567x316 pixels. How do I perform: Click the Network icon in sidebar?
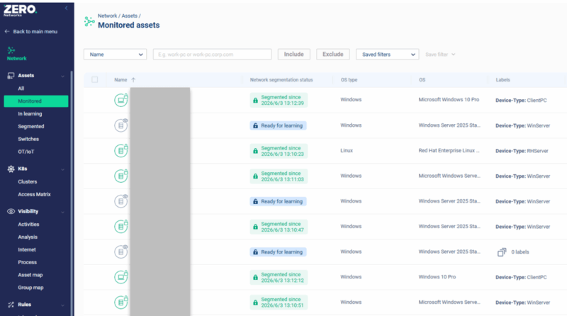(x=11, y=50)
